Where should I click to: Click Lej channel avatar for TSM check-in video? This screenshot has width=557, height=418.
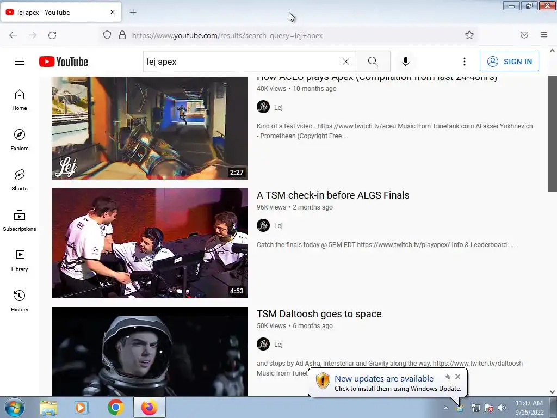263,225
